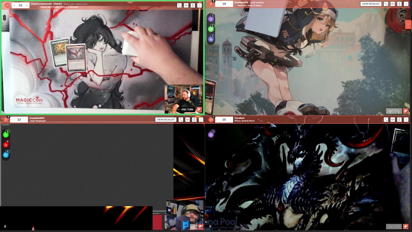Open CrowdtheNPC's counter tools icon
The width and height of the screenshot is (412, 232).
point(6,120)
